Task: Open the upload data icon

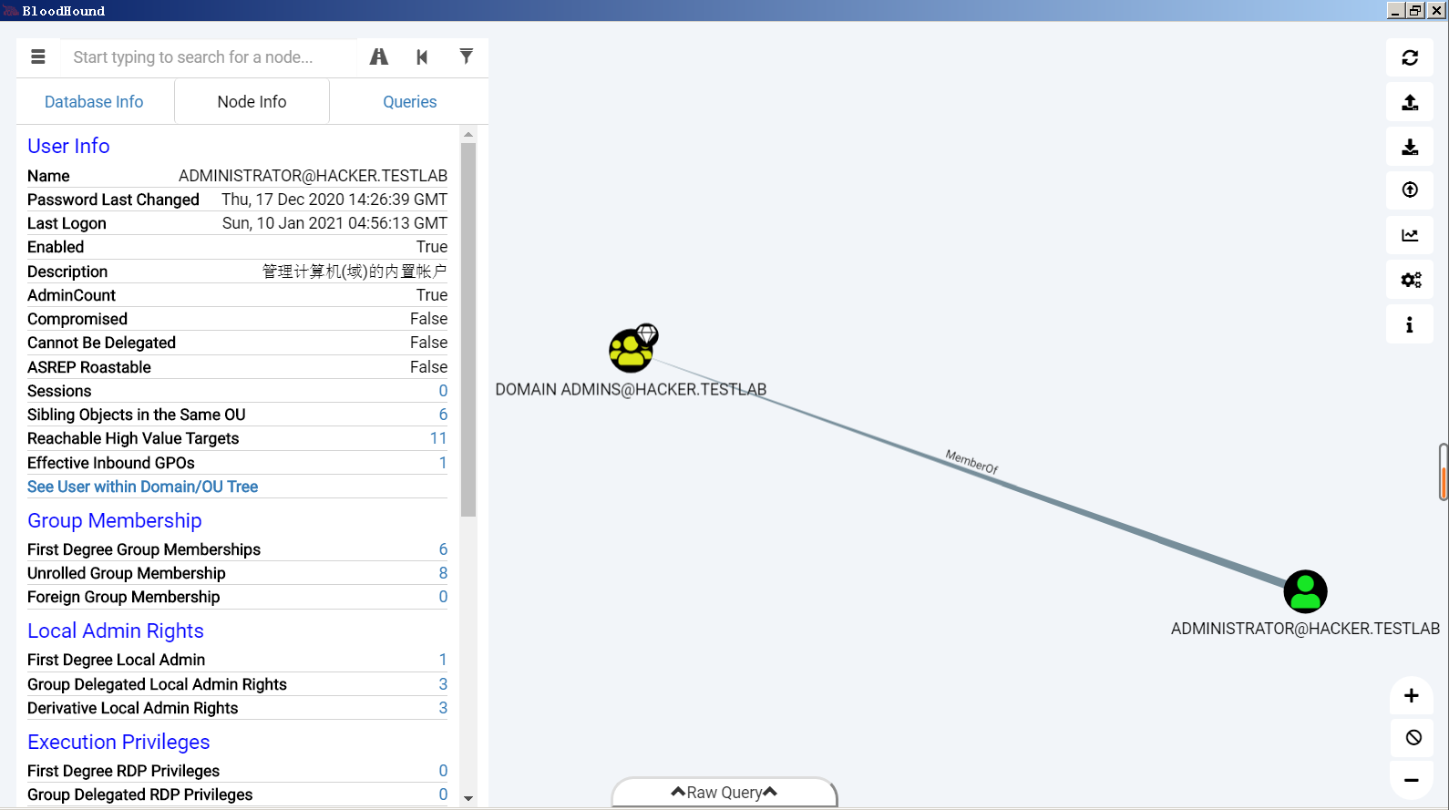Action: [1410, 190]
